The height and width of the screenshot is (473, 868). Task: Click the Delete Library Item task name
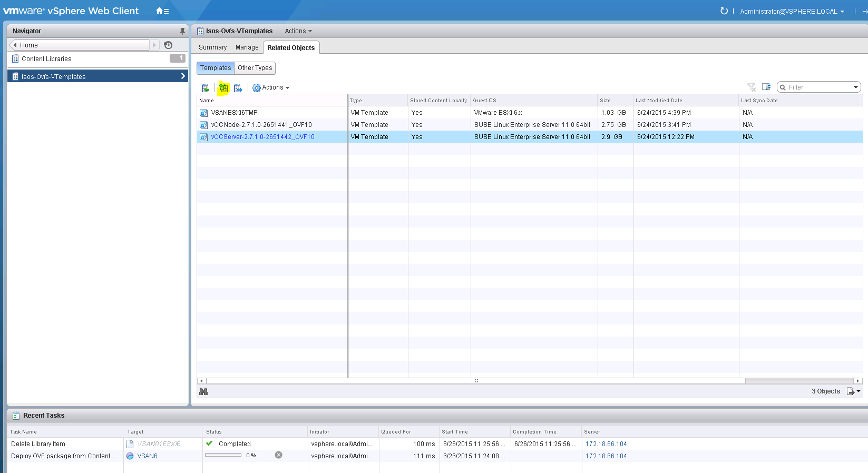[38, 444]
